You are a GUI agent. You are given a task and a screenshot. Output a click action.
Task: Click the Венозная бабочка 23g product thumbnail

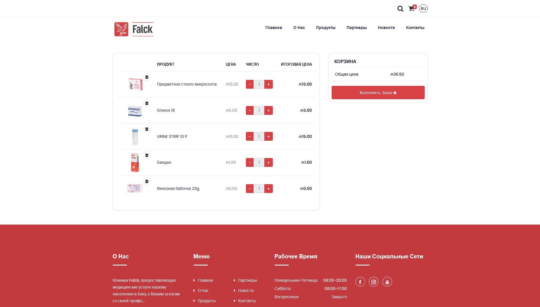click(135, 188)
